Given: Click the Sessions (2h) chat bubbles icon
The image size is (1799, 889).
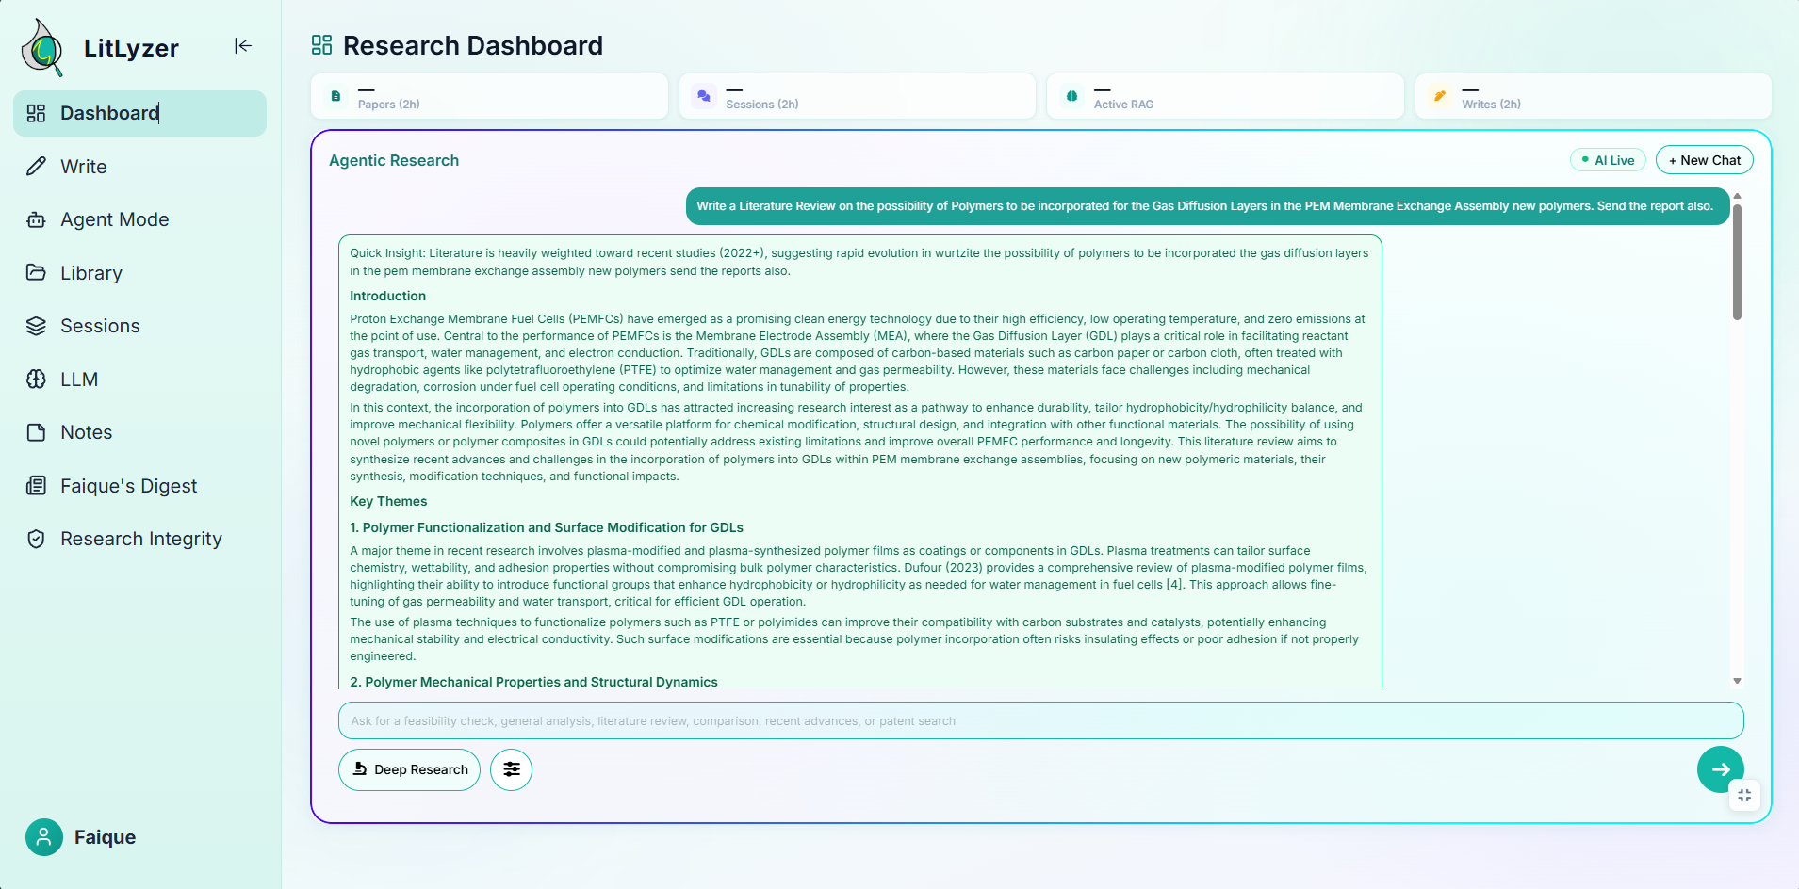Looking at the screenshot, I should 704,96.
